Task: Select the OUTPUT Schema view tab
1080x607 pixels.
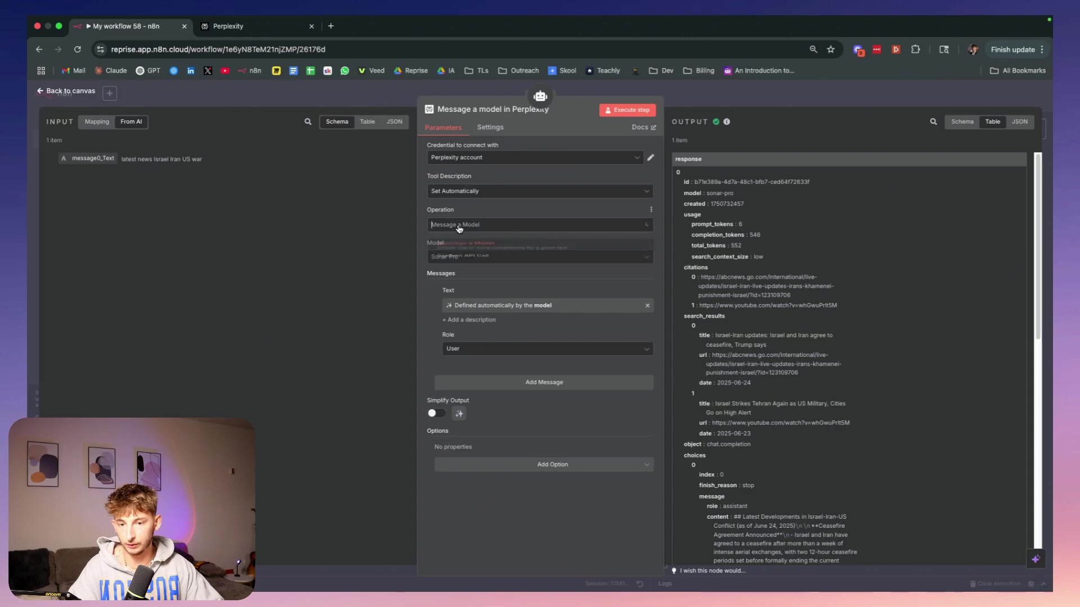Action: [962, 121]
